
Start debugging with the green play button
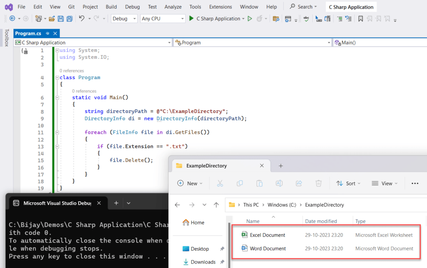click(x=249, y=19)
